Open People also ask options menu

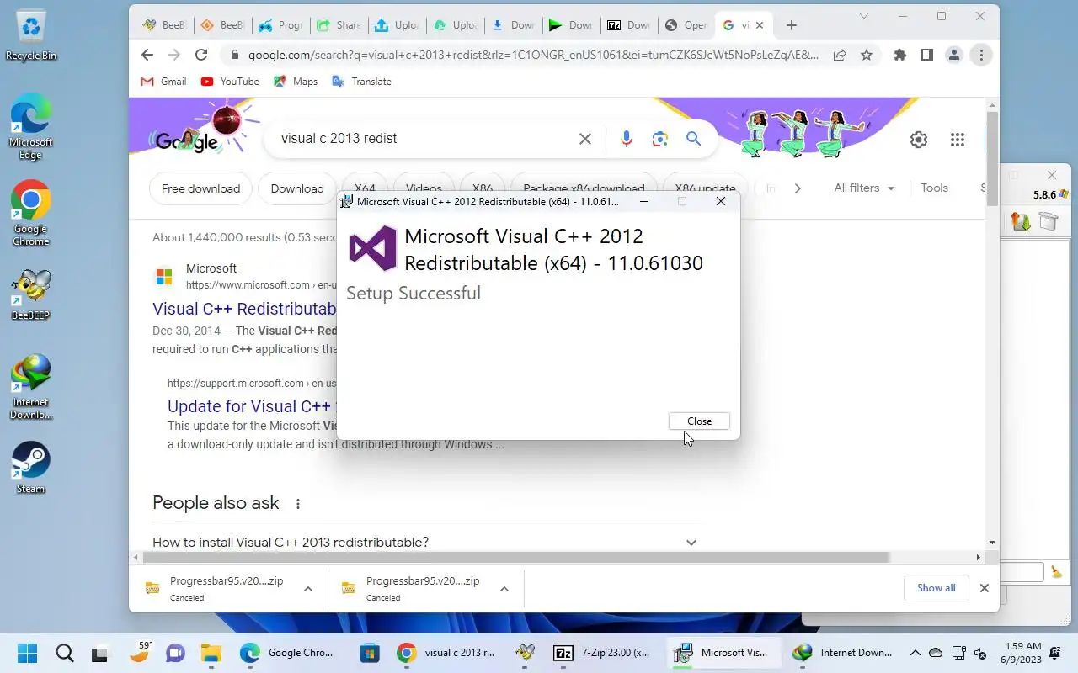297,504
